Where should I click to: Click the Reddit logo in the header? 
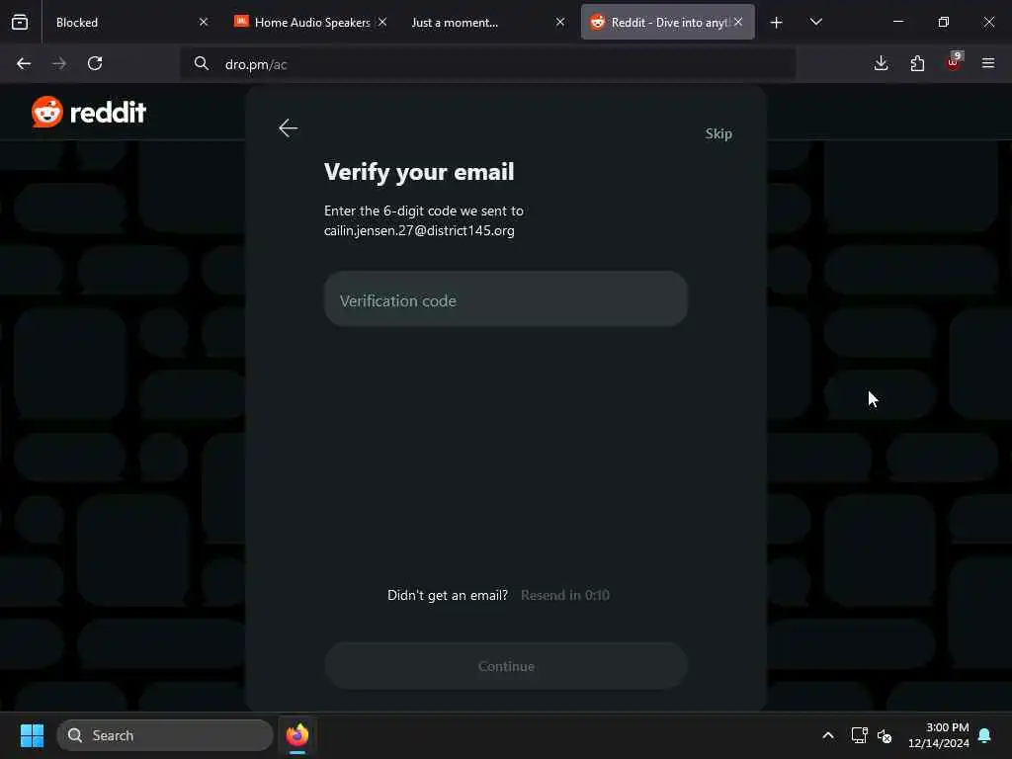tap(89, 113)
